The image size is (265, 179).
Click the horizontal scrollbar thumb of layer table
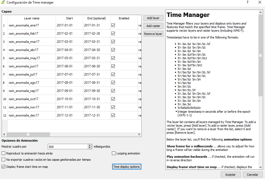[x=28, y=134]
